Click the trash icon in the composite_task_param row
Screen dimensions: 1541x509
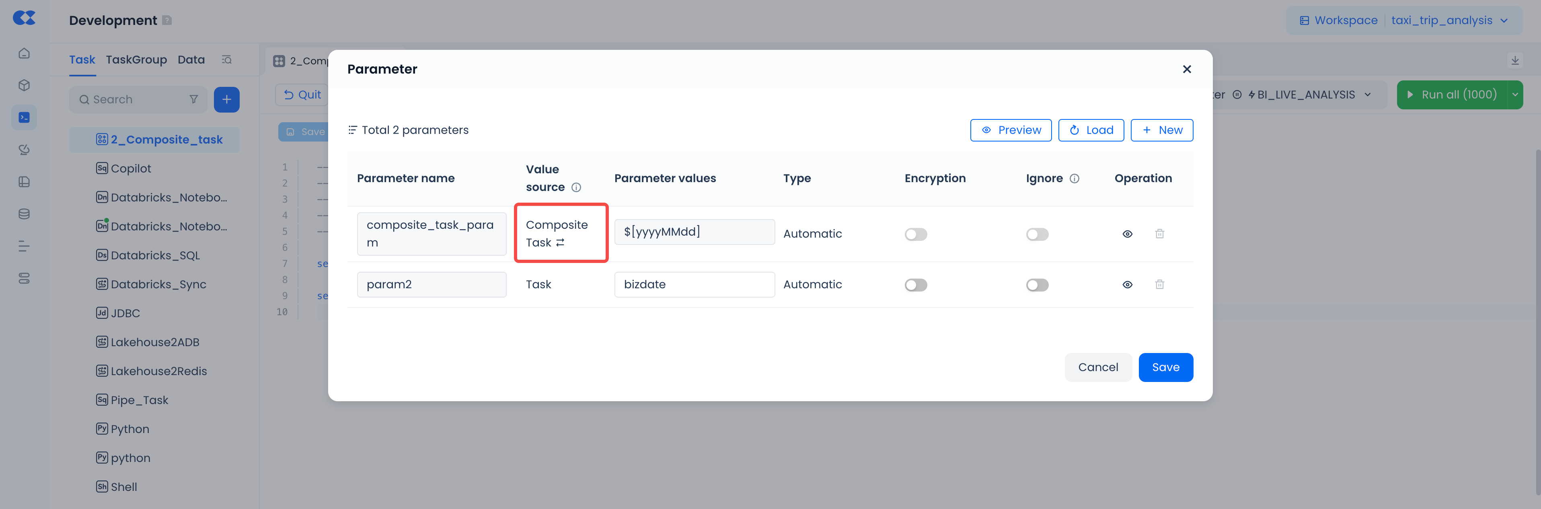(x=1159, y=234)
